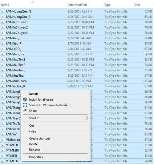Click the UVNKieu_B font file icon
The image size is (154, 165).
click(3, 38)
